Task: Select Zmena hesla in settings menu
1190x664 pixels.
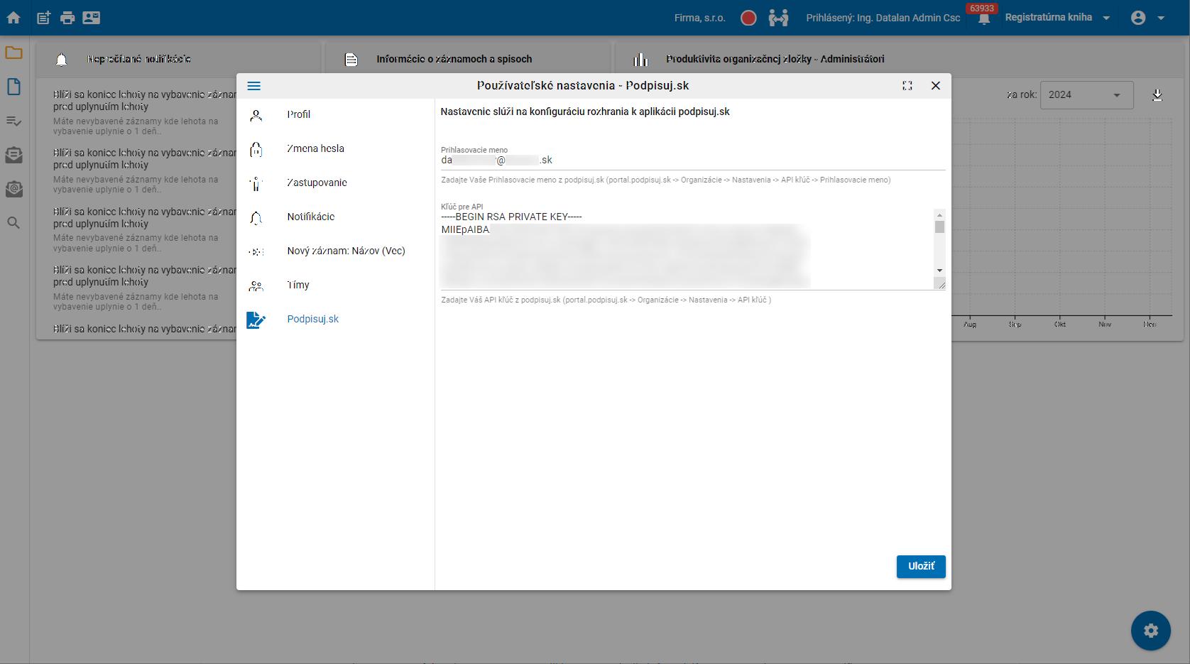Action: [x=315, y=148]
